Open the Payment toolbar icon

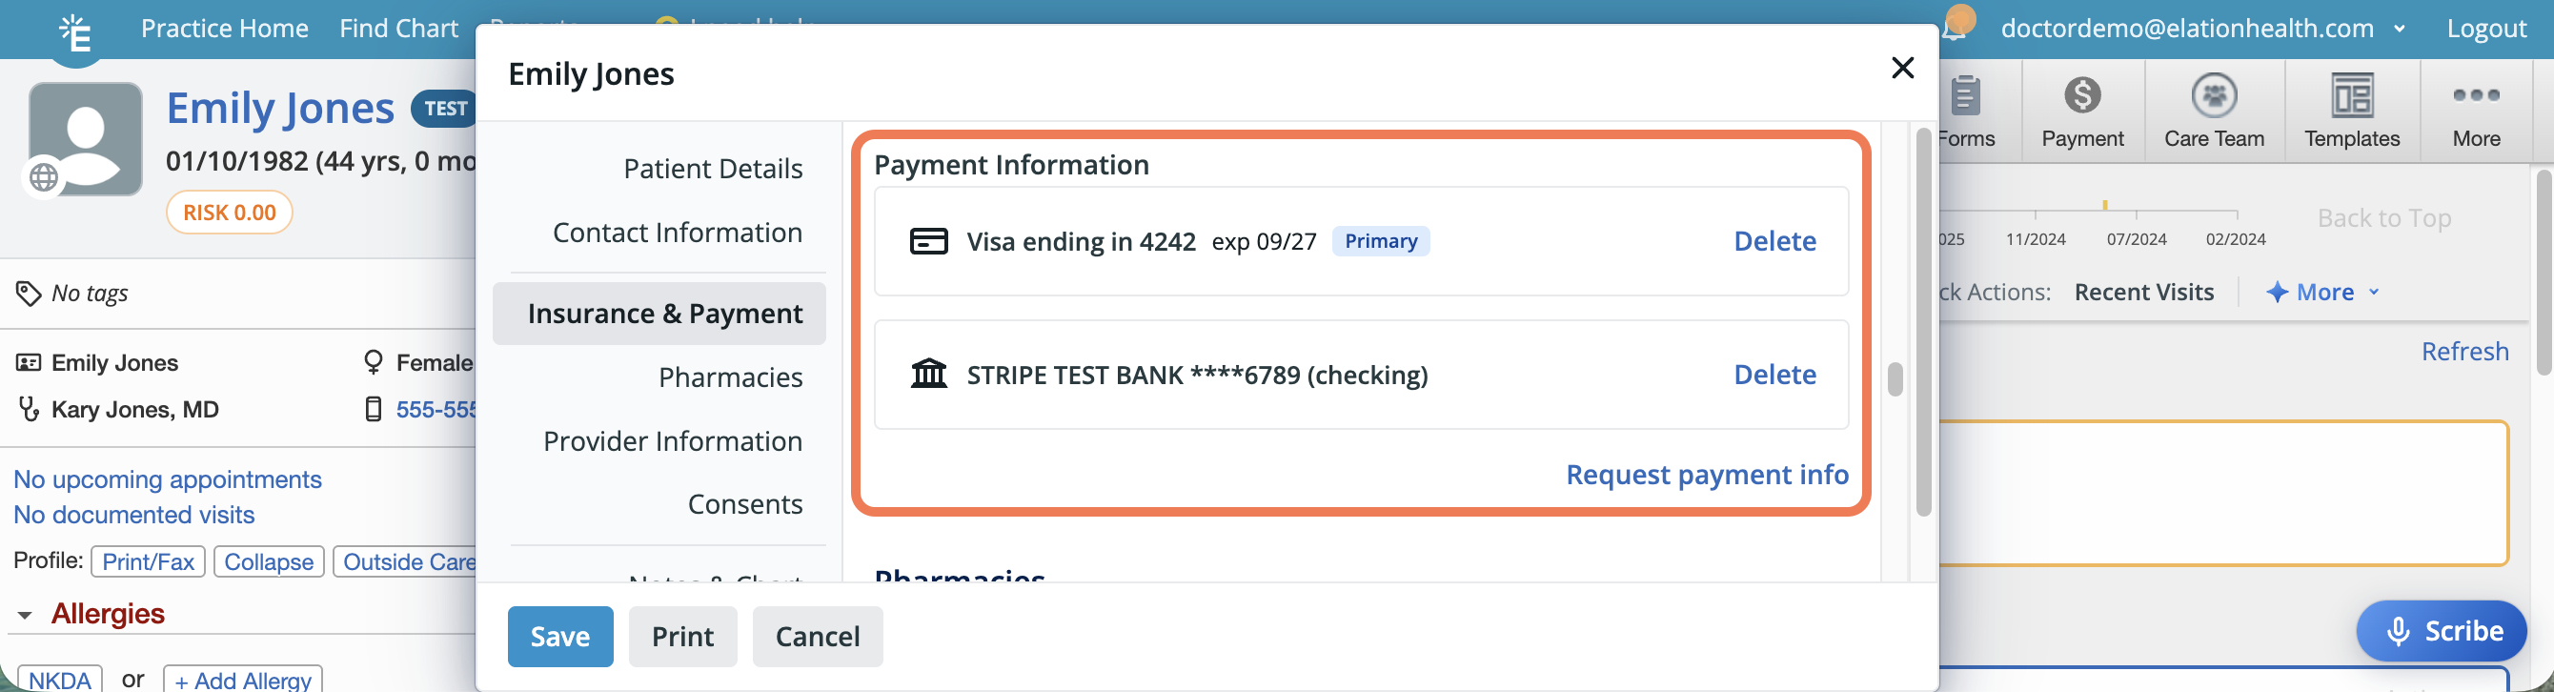point(2082,96)
